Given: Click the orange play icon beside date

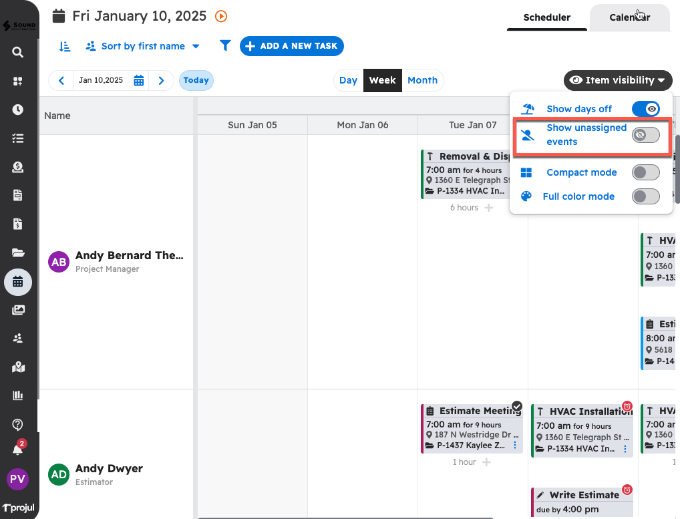Looking at the screenshot, I should (221, 16).
